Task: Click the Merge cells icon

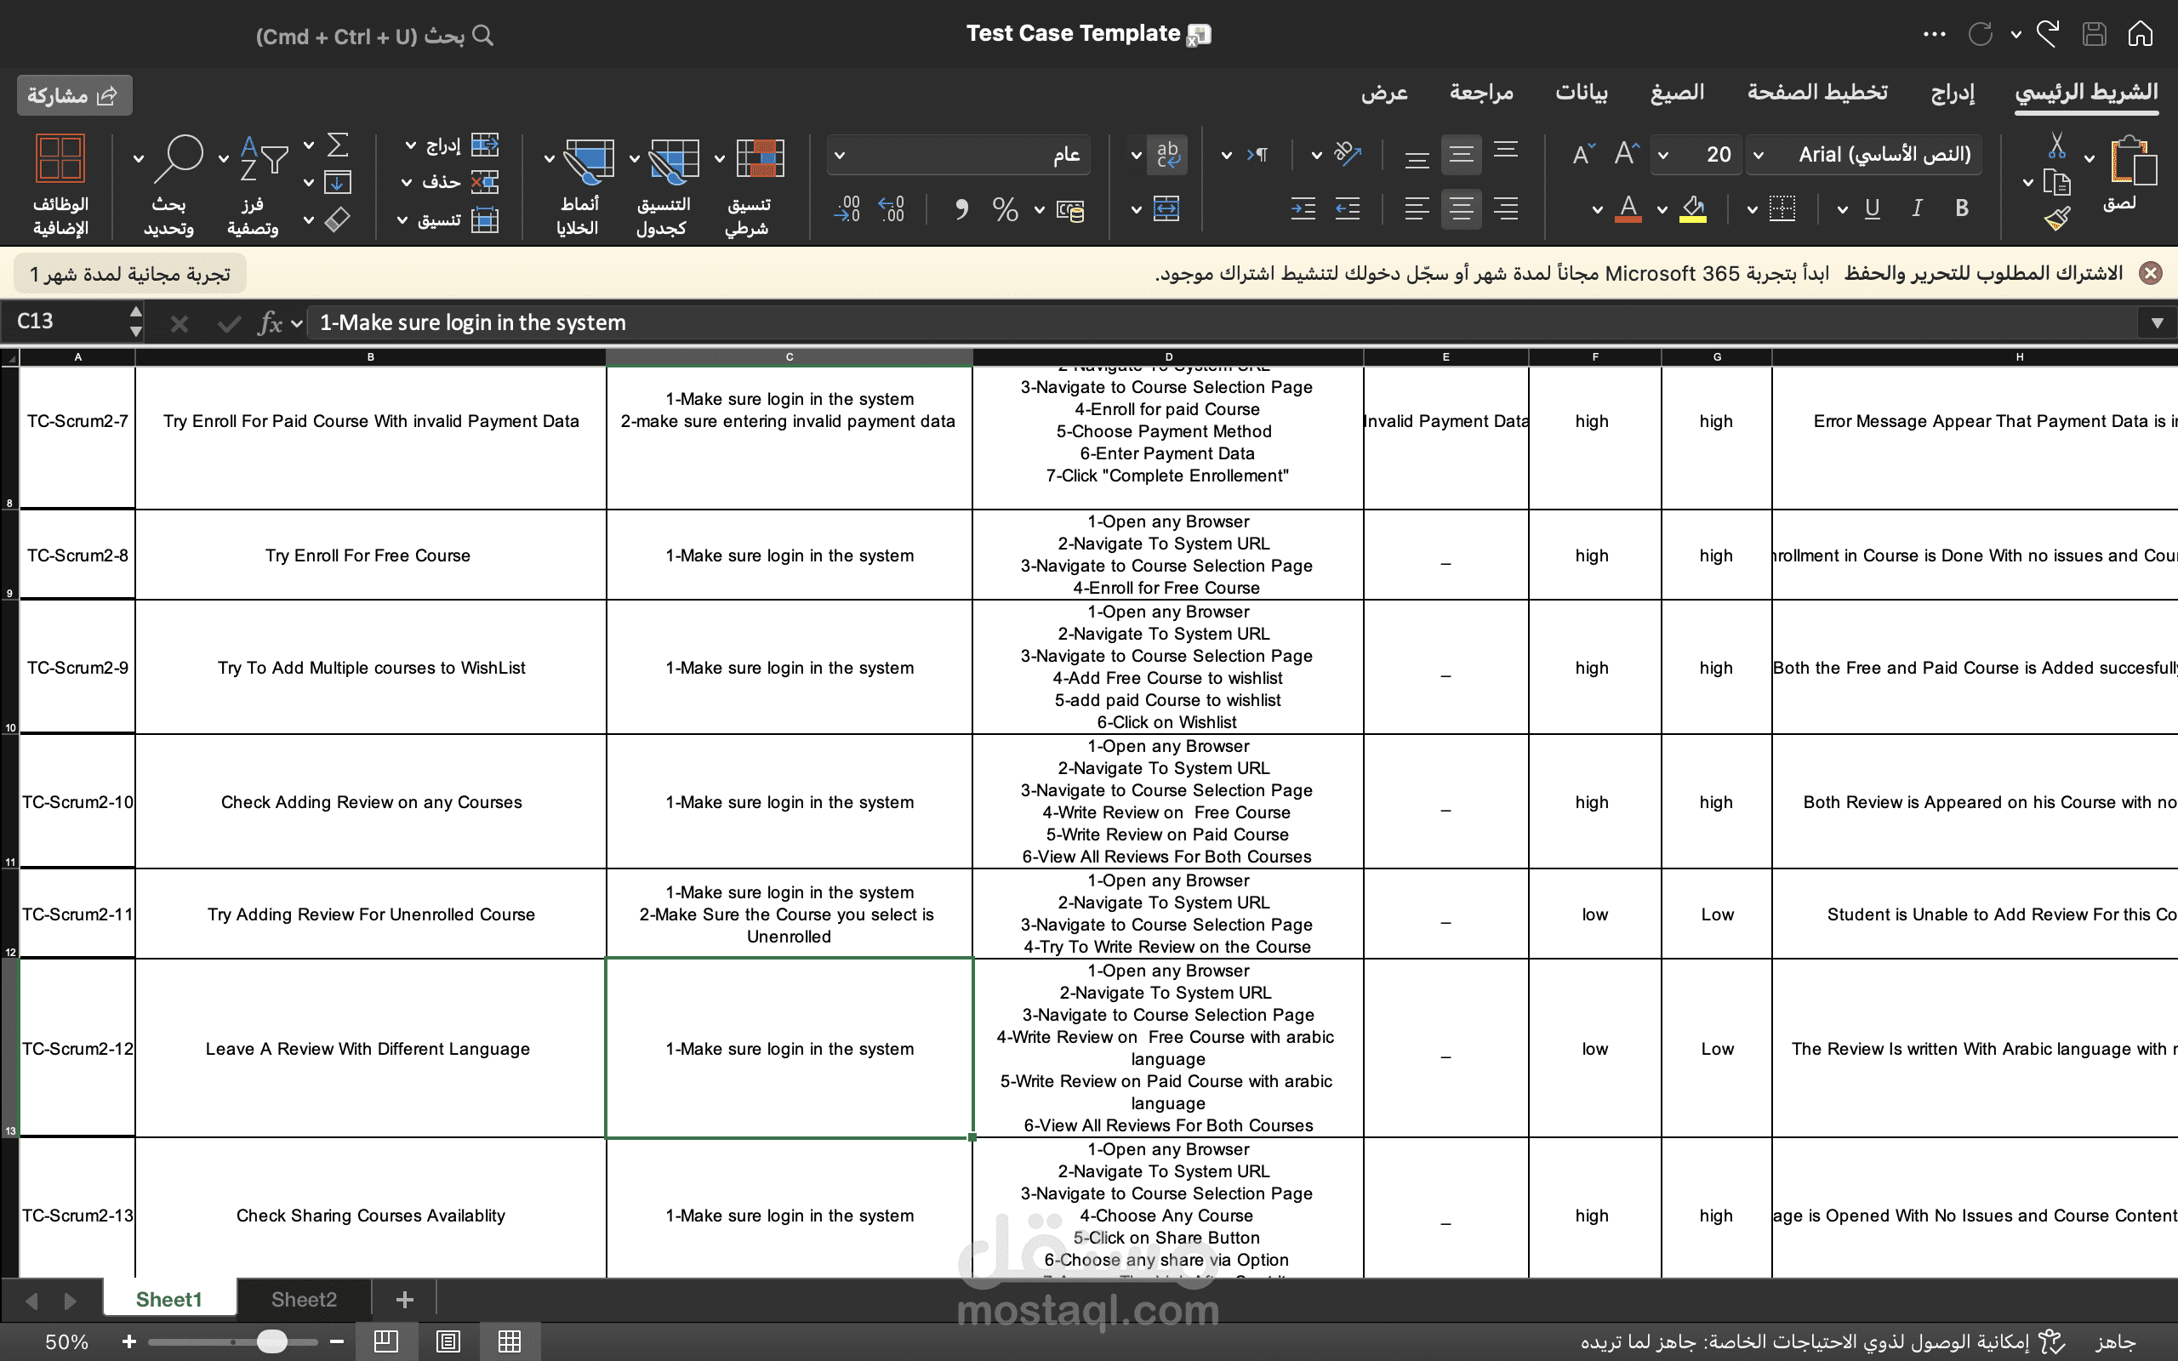Action: pos(1166,210)
